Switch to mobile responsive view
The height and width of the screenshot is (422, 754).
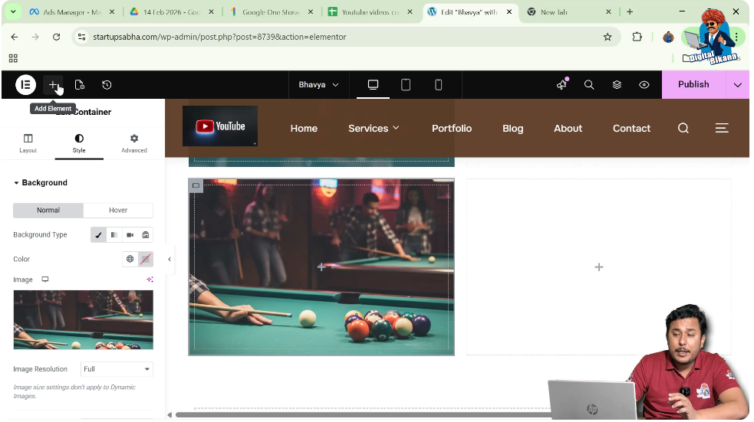click(438, 85)
